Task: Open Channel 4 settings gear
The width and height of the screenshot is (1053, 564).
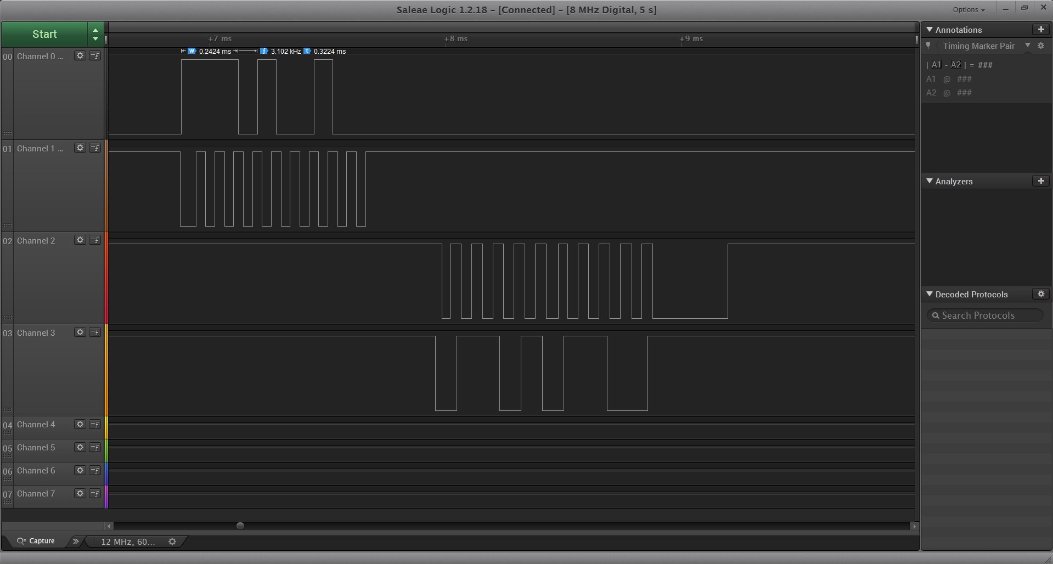Action: pyautogui.click(x=80, y=424)
